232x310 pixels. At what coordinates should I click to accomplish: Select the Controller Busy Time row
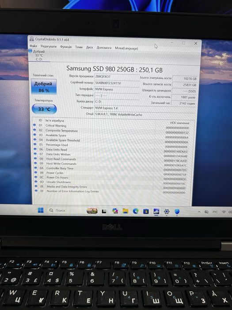(112, 168)
